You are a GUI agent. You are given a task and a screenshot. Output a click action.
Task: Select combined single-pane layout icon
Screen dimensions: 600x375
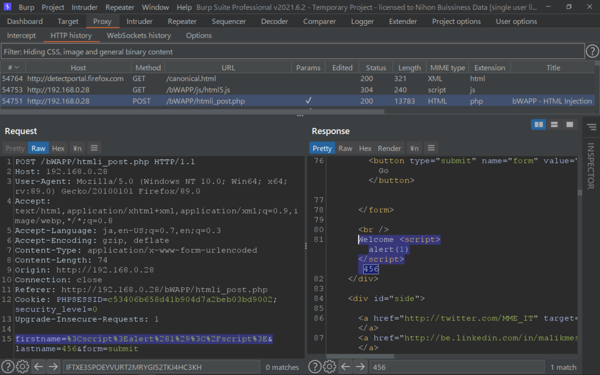[569, 124]
